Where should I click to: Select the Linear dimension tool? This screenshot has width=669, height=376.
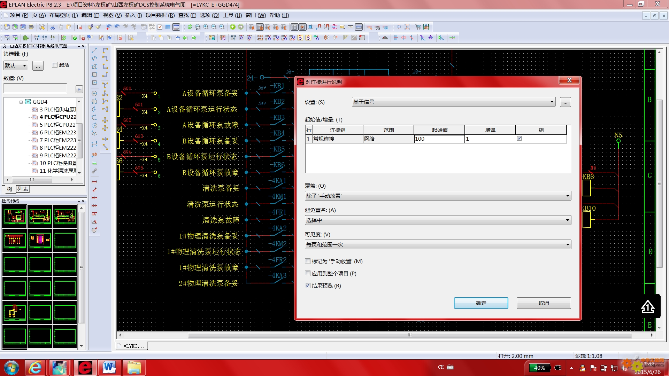point(94,182)
